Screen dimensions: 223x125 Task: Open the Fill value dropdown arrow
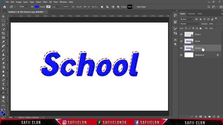pyautogui.click(x=215, y=28)
